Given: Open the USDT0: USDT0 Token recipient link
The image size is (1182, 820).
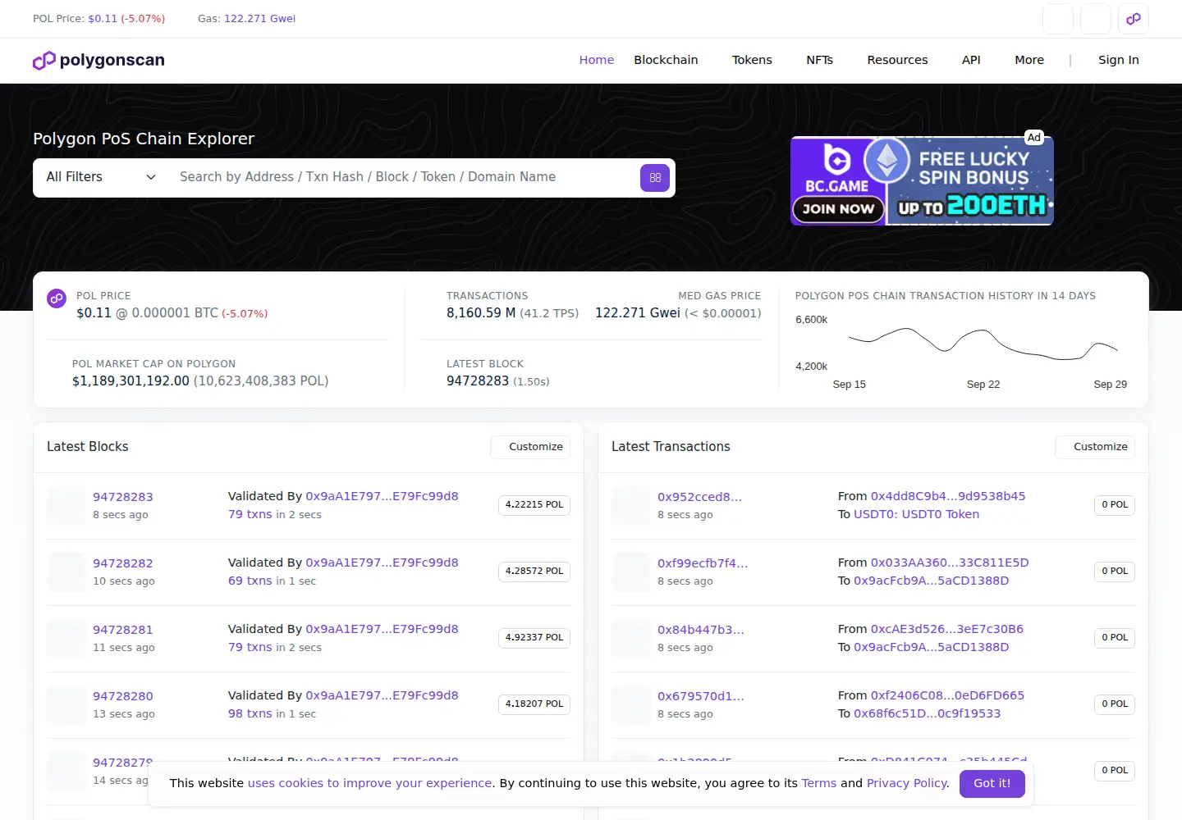Looking at the screenshot, I should (x=916, y=514).
